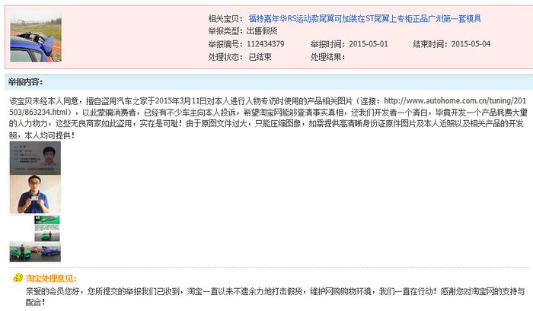Click the smiley icon beside 淘宝处理意见
533x311 pixels.
[x=18, y=278]
